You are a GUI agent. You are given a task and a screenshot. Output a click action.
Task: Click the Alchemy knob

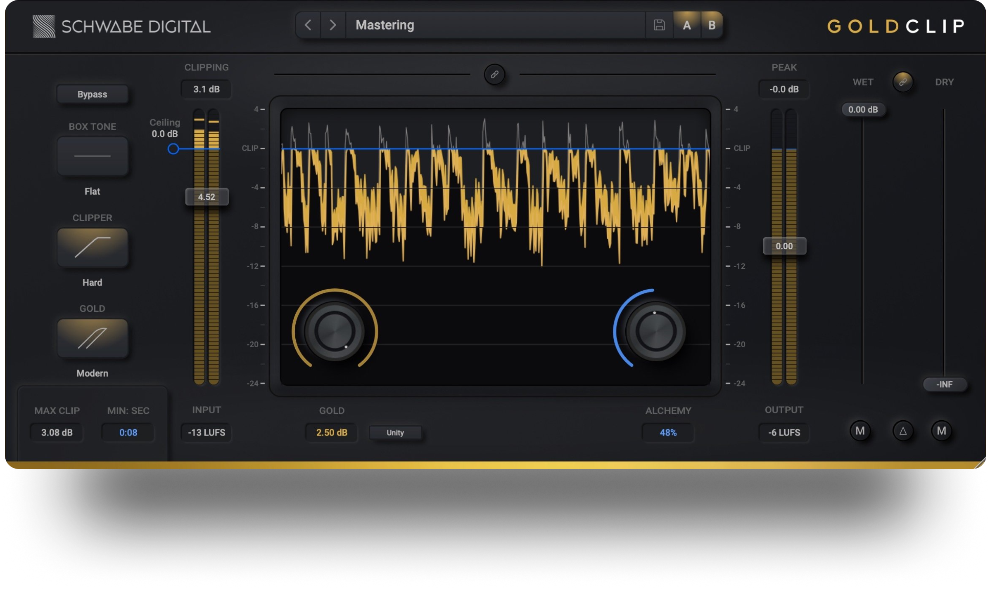click(x=655, y=331)
